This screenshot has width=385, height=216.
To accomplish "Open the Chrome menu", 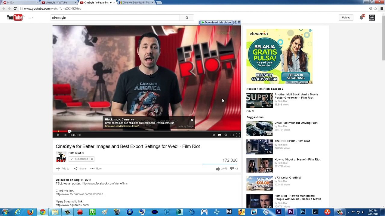I will point(381,9).
